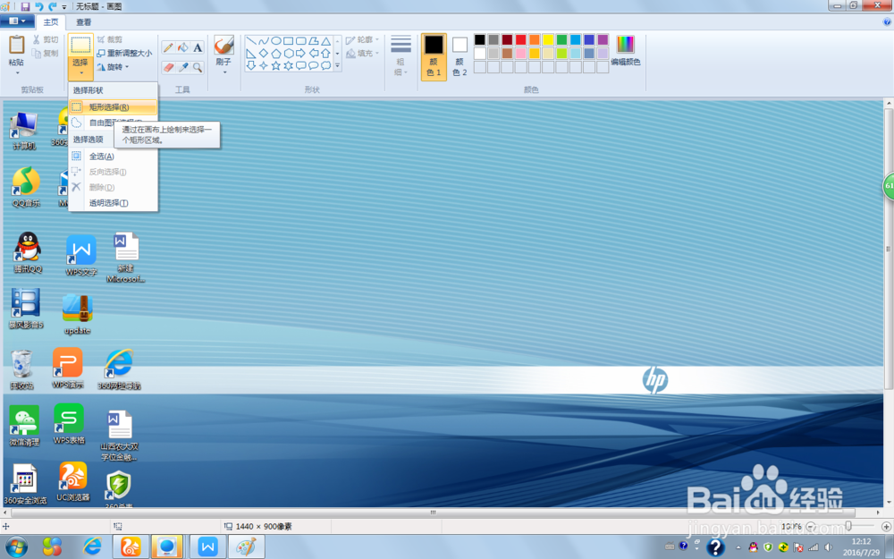Choose 全选(A) in selection options
894x559 pixels.
(113, 156)
